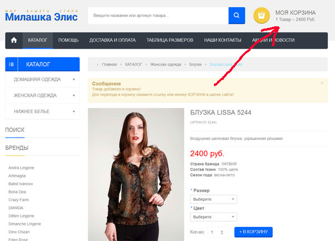Screen dimensions: 335x241
Task: Expand the Нижнее белье category
Action: [x=73, y=111]
